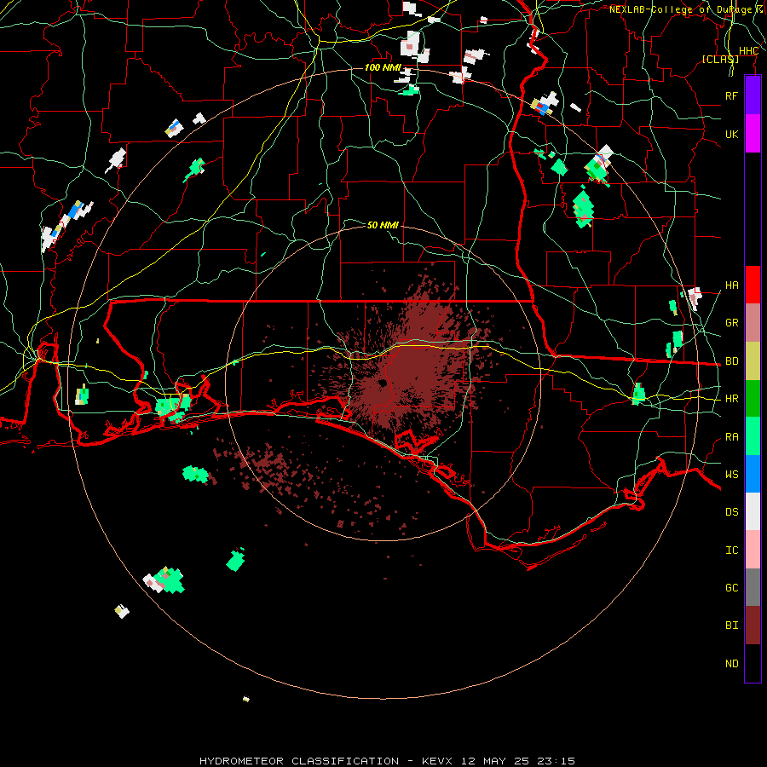Click the "HR" legend label
The width and height of the screenshot is (767, 767).
pos(731,399)
